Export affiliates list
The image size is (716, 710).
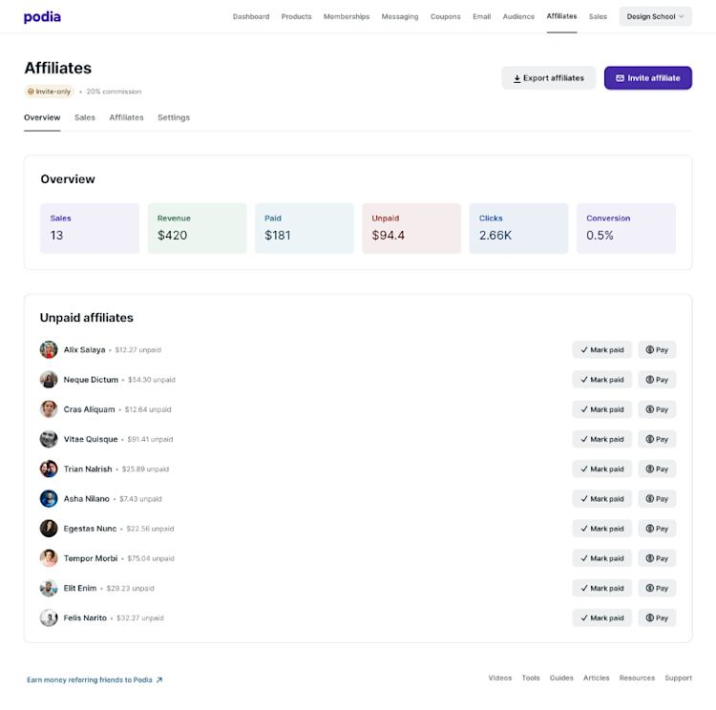tap(548, 78)
